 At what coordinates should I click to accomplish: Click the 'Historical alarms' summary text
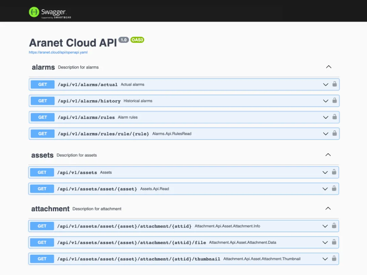click(x=138, y=101)
